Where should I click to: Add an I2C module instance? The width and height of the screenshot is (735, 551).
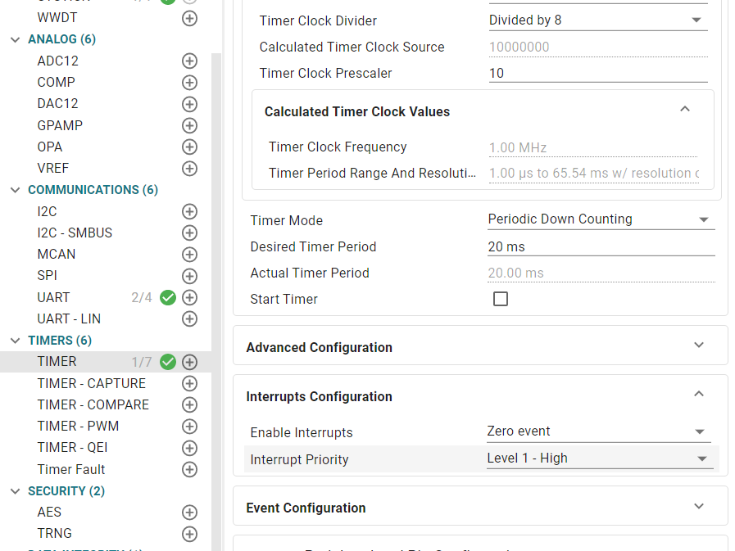[x=189, y=212]
